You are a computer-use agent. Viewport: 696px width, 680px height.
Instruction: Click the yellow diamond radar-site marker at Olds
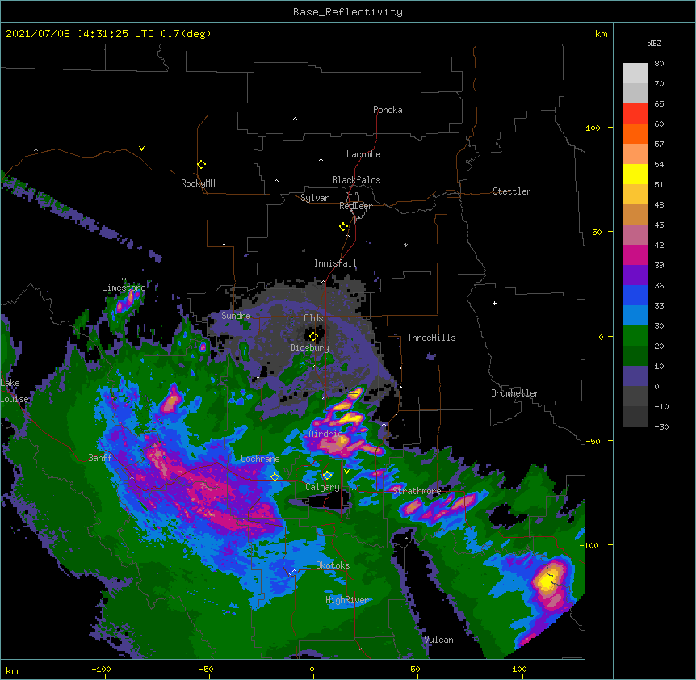[x=313, y=337]
